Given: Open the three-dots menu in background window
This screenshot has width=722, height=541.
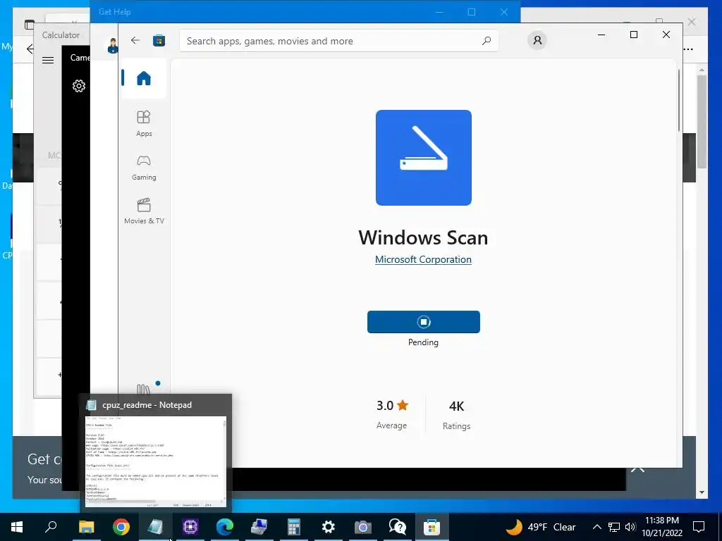Looking at the screenshot, I should click(x=688, y=49).
